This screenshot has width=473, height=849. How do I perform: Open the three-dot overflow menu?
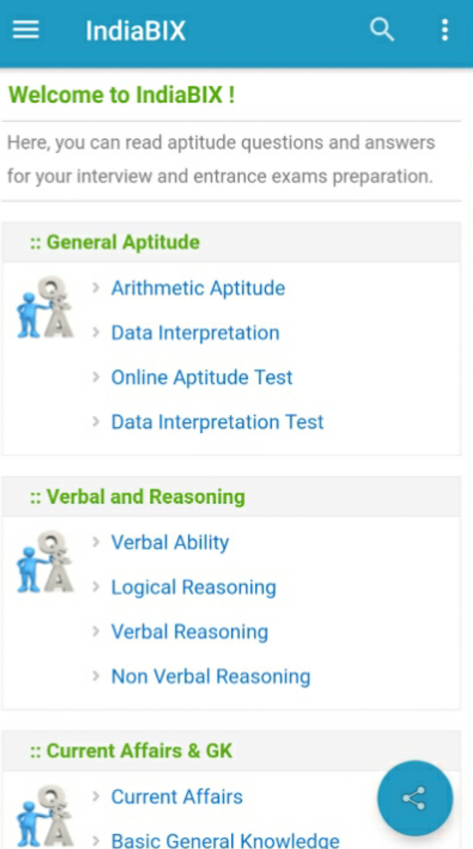(445, 30)
